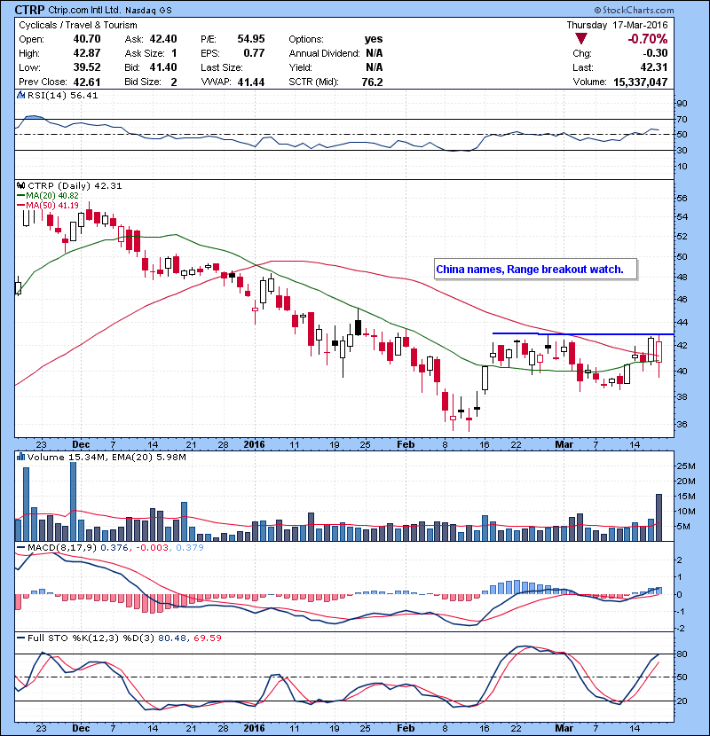Screen dimensions: 710x736
Task: Click the EPS value 0.77
Action: pos(254,53)
